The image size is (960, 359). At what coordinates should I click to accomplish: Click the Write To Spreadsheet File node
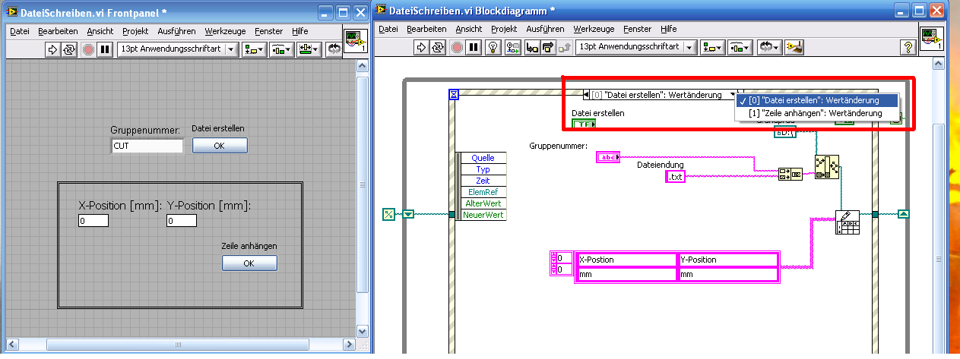point(847,222)
